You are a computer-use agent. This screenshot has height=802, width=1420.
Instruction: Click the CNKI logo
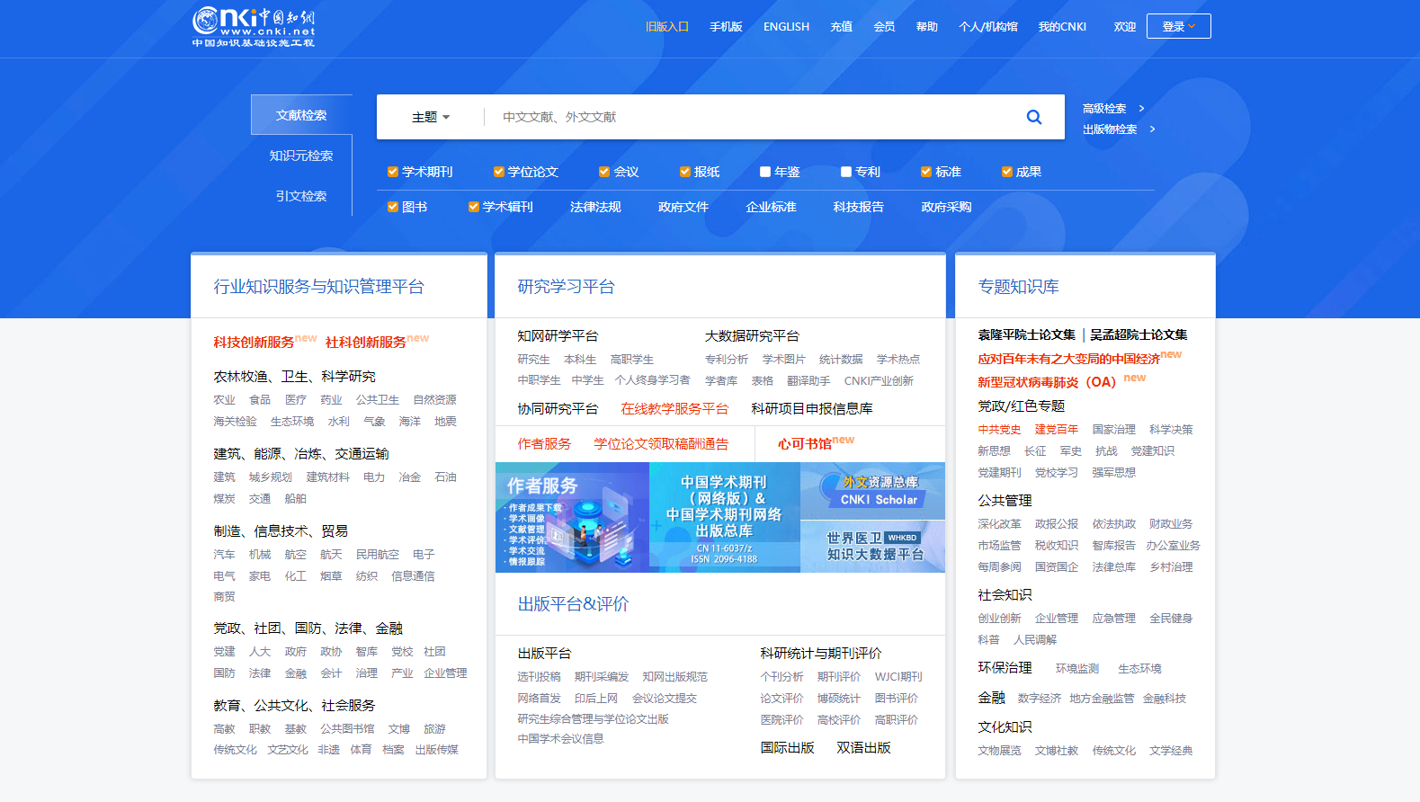coord(254,27)
